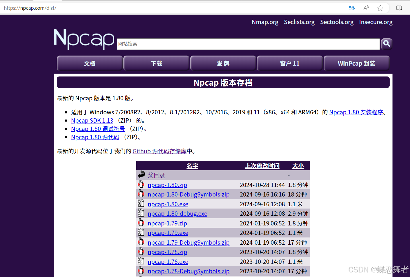The height and width of the screenshot is (277, 410).
Task: Open the 下载 navigation tab
Action: point(156,63)
